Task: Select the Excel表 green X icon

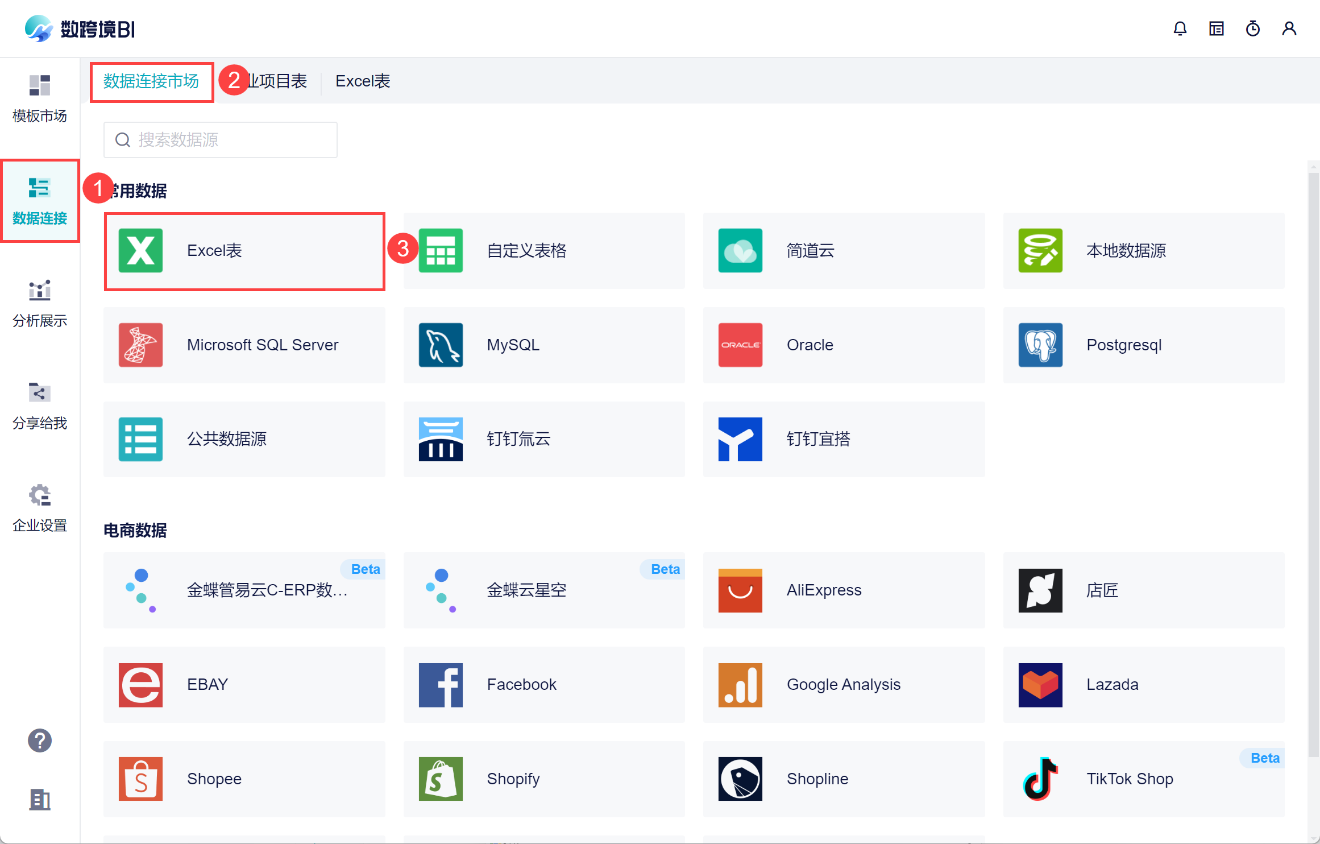Action: click(140, 251)
